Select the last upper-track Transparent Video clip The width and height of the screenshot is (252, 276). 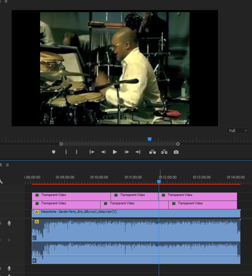pos(198,197)
